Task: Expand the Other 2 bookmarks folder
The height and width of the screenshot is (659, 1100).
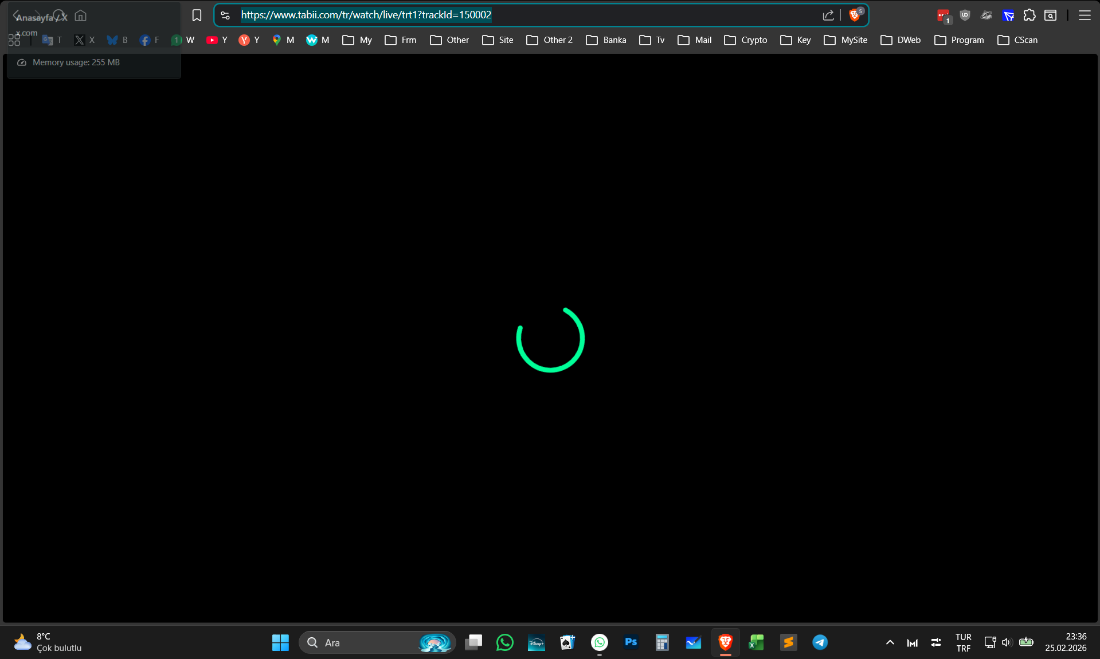Action: pyautogui.click(x=549, y=40)
